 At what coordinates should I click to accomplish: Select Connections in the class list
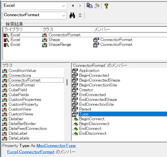[x=20, y=75]
